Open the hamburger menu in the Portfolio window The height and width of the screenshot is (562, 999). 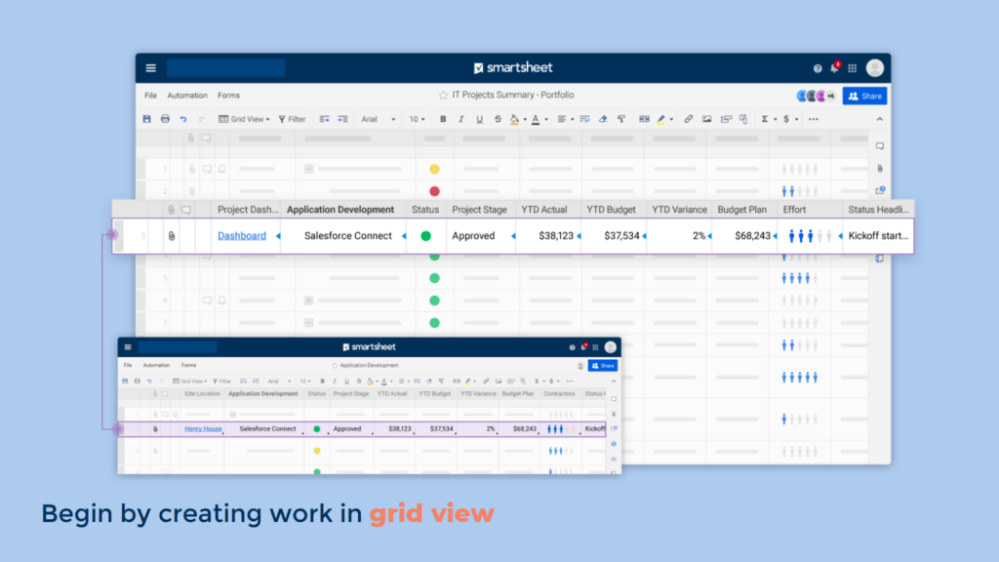(x=151, y=68)
